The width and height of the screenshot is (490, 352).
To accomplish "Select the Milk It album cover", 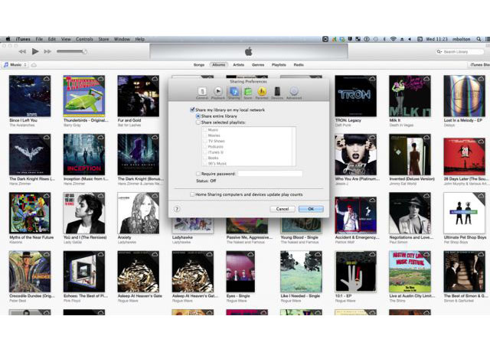I will 410,96.
